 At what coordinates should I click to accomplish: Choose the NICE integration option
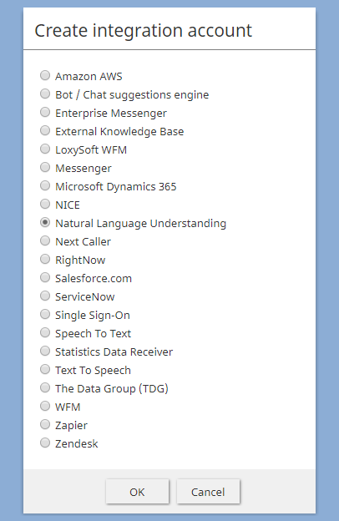coord(45,204)
